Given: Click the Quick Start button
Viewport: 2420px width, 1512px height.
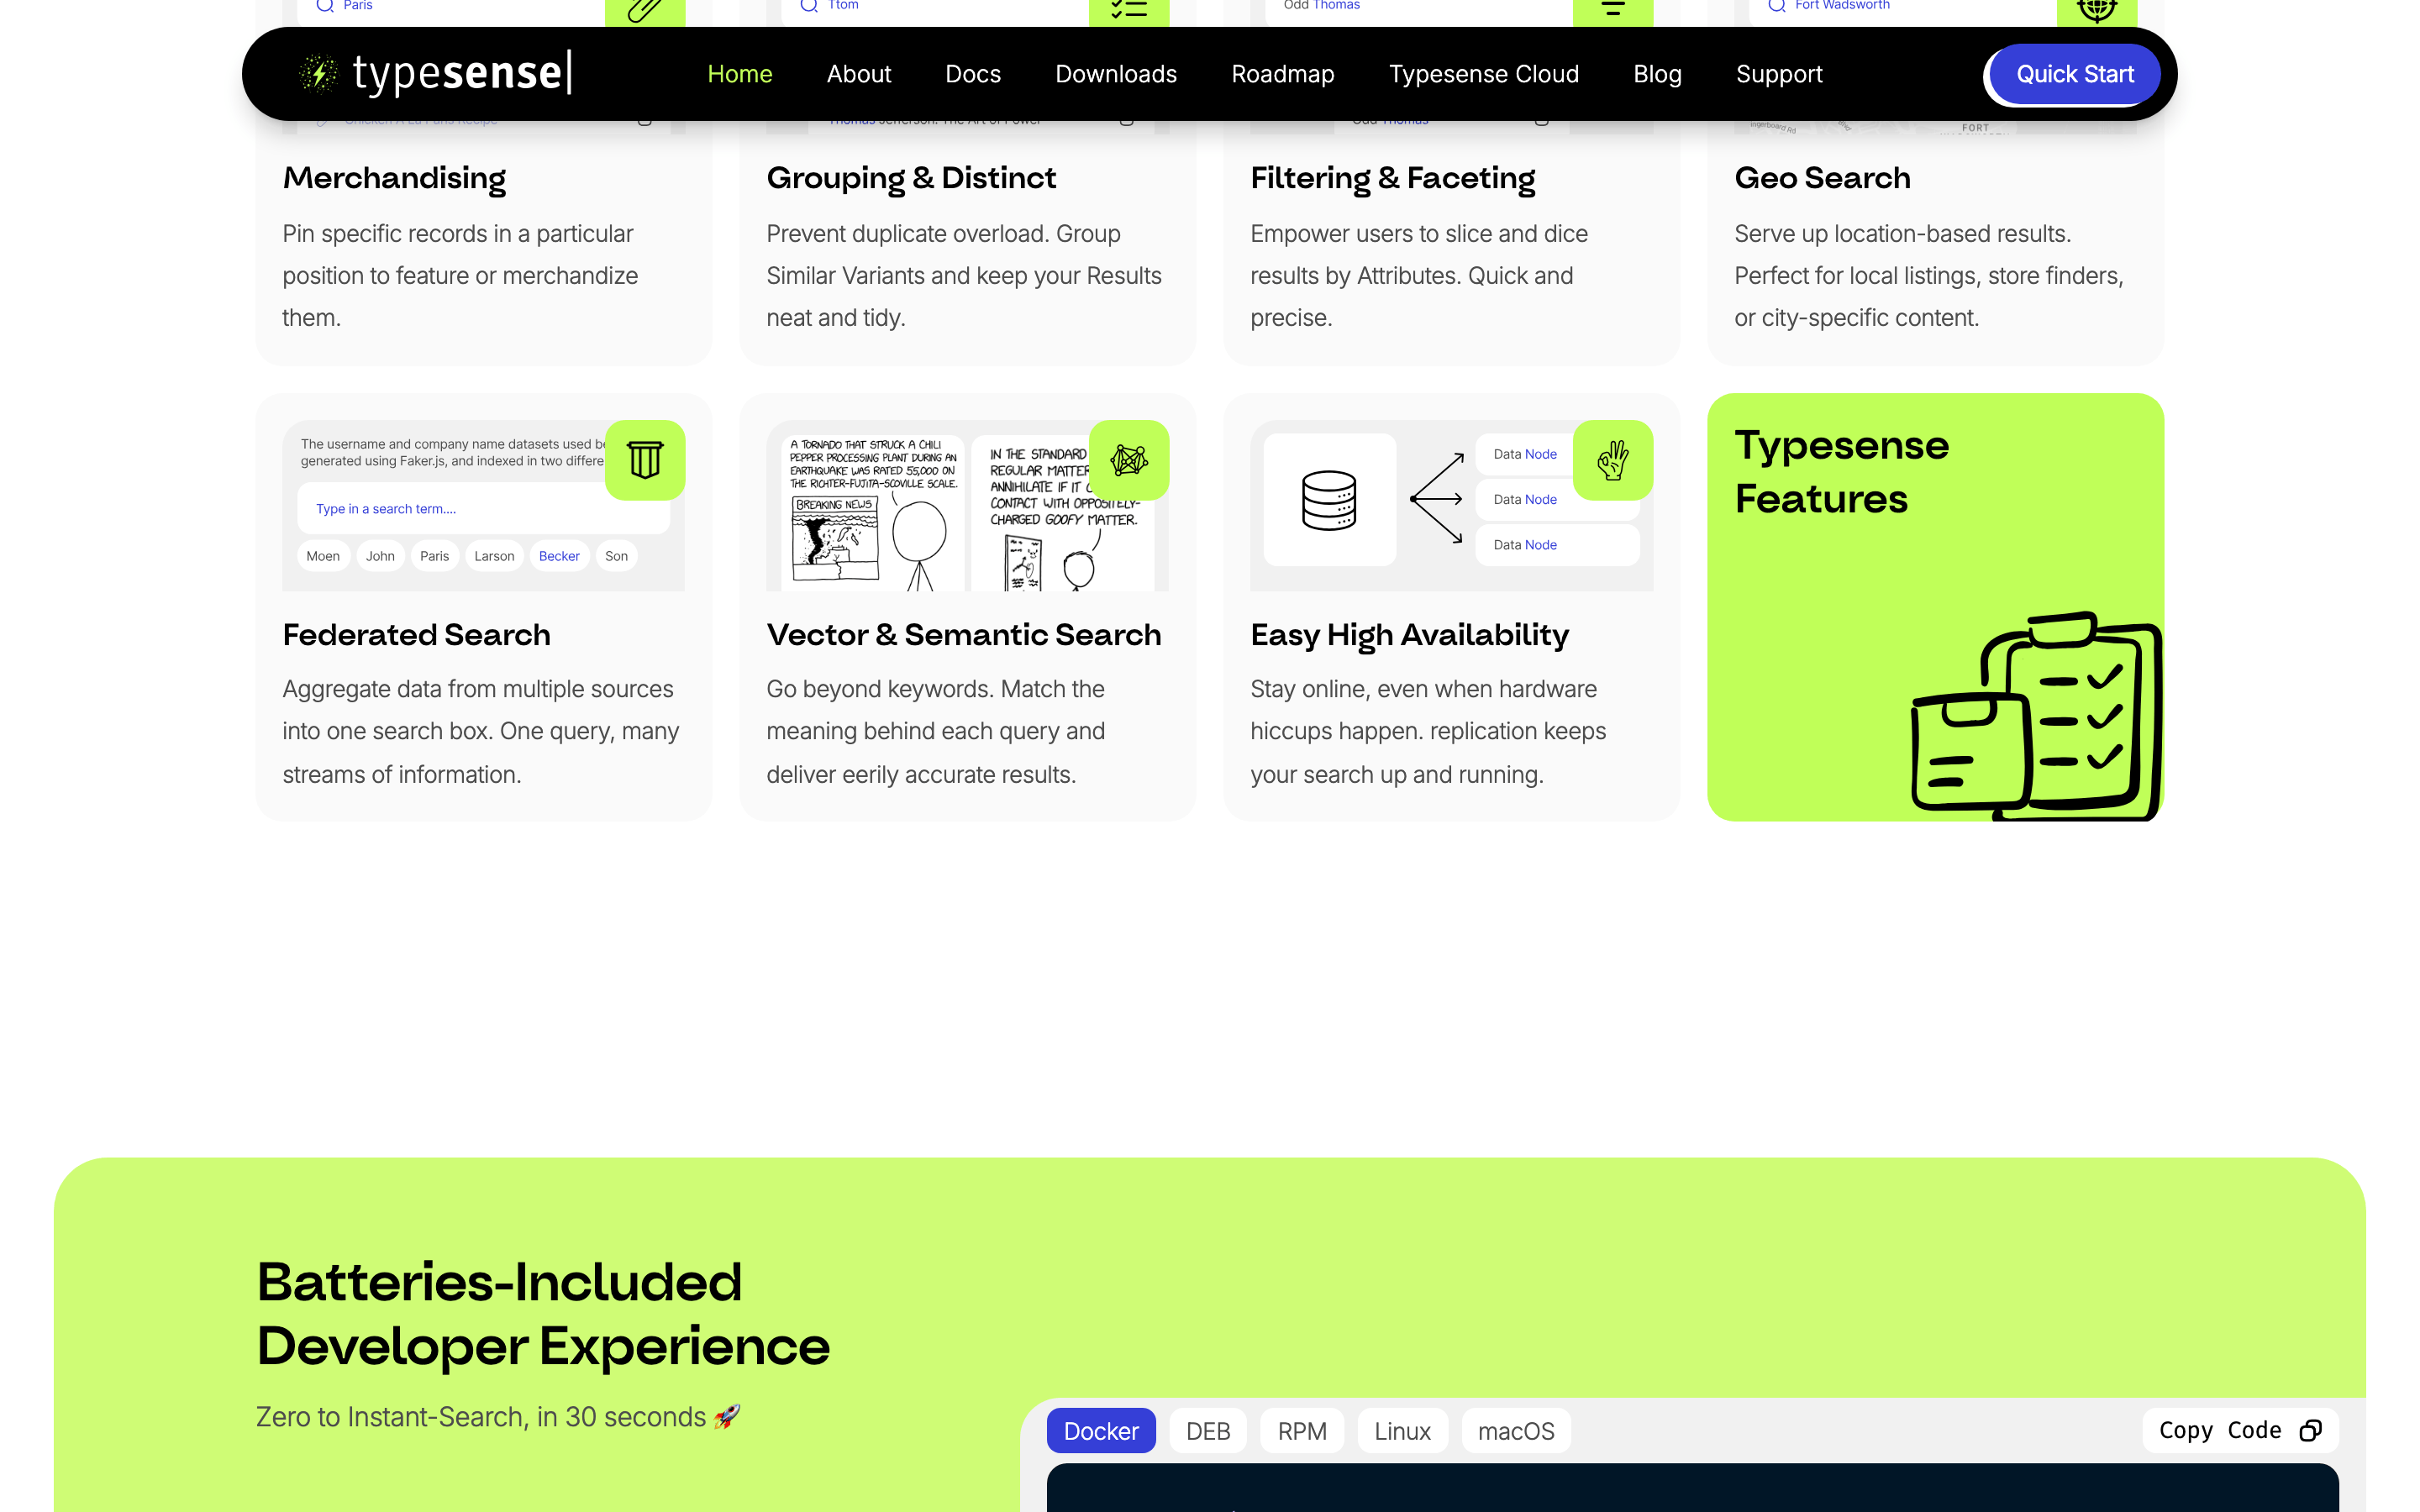Looking at the screenshot, I should coord(2074,74).
